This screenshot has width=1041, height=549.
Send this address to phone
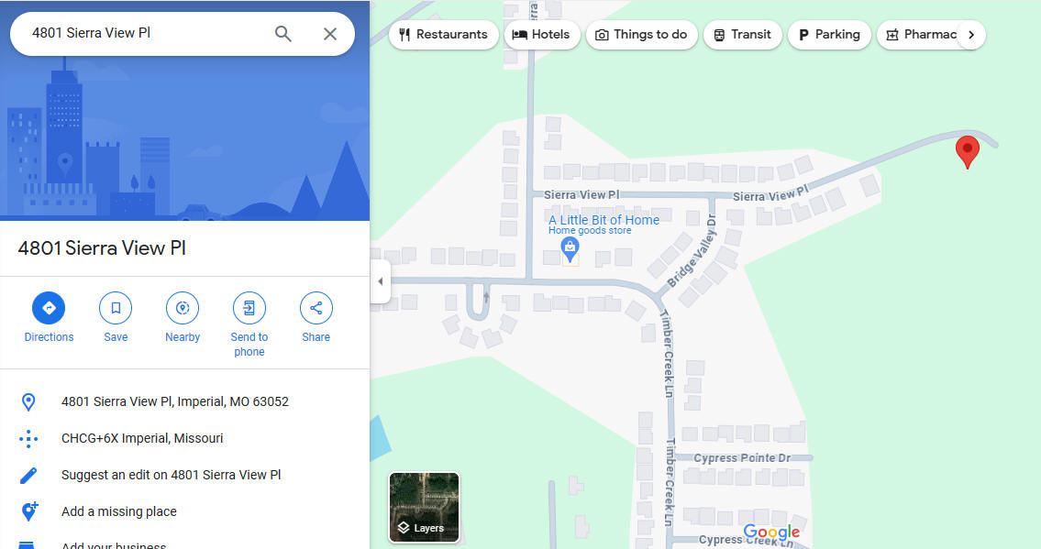point(249,324)
